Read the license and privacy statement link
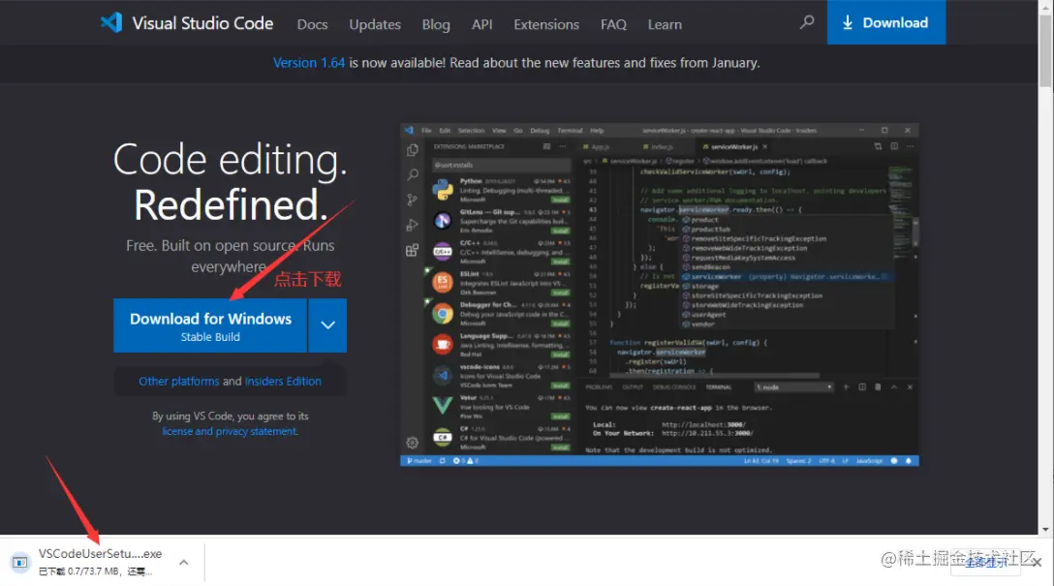Screen dimensions: 1054x586 230,431
